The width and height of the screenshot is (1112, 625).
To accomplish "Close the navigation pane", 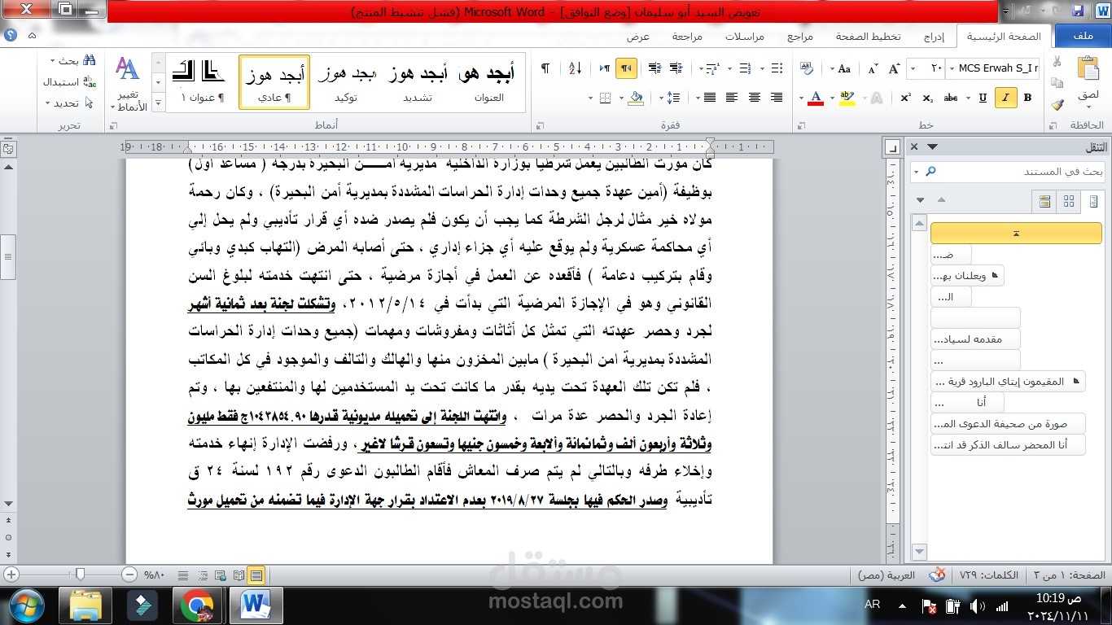I will coord(914,146).
